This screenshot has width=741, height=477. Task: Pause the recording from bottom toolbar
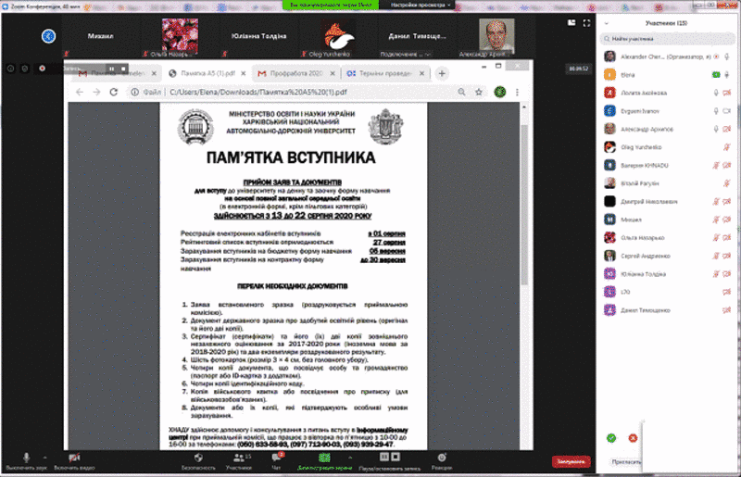[384, 457]
